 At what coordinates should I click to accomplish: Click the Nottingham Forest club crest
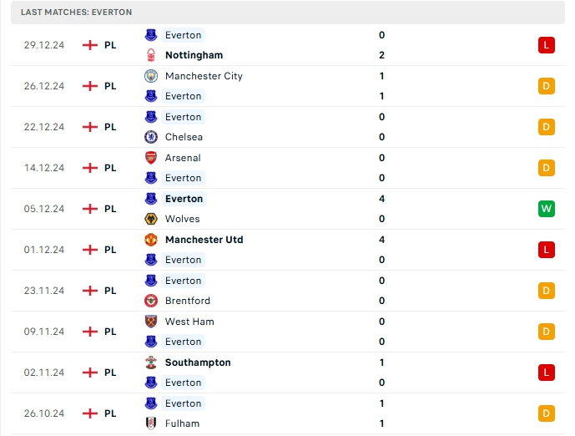point(151,55)
